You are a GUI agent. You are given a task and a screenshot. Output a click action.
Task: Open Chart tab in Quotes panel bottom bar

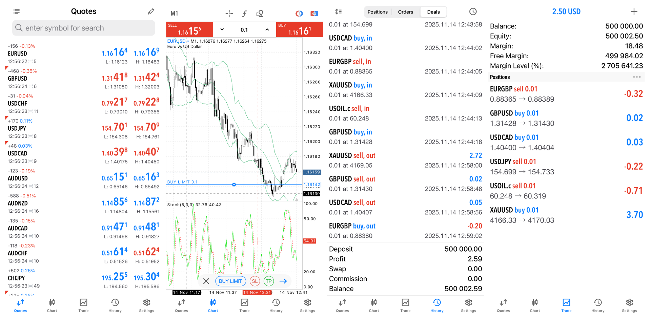coord(52,305)
